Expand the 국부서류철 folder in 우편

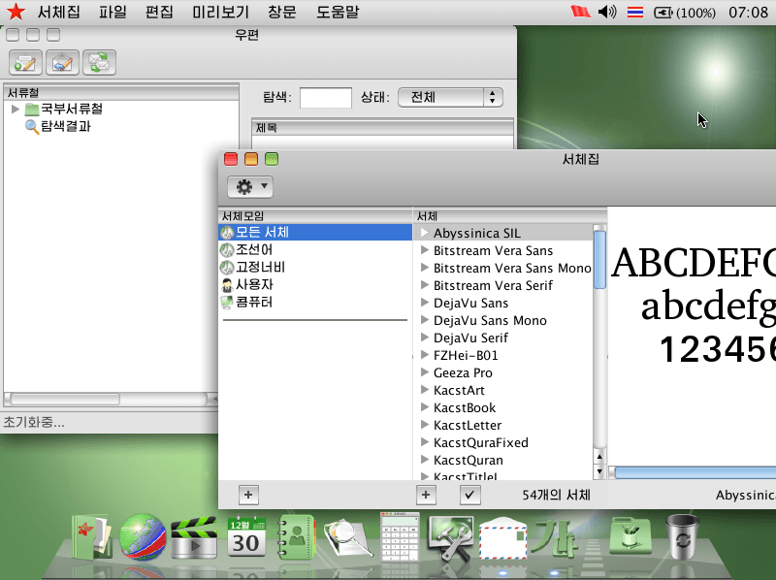coord(16,109)
